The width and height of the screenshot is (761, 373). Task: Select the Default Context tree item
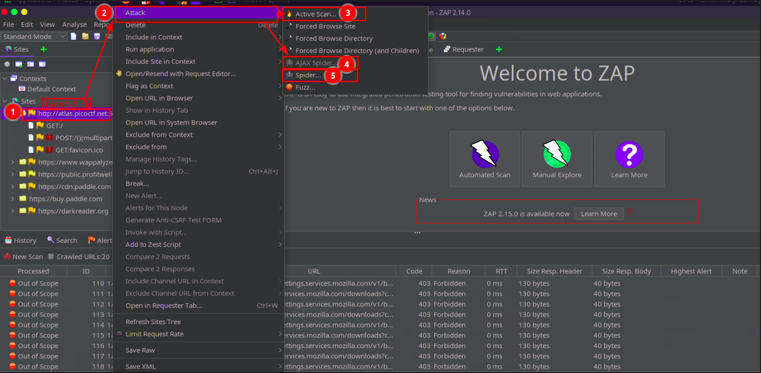tap(47, 89)
